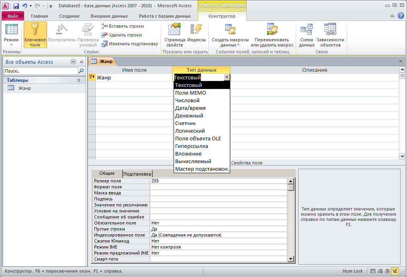The image size is (407, 277).
Task: Click the Жанр field name cell
Action: [x=134, y=77]
